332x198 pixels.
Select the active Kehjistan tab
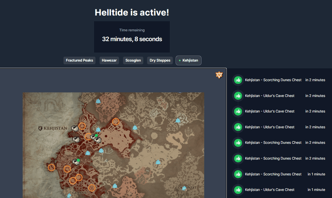(x=188, y=60)
